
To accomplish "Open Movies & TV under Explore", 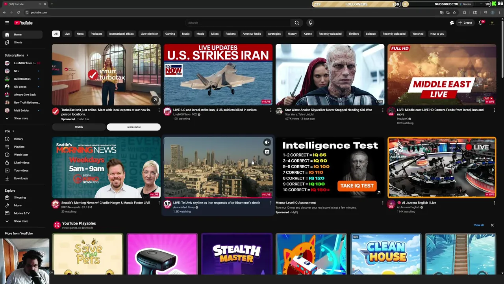I will pyautogui.click(x=22, y=213).
